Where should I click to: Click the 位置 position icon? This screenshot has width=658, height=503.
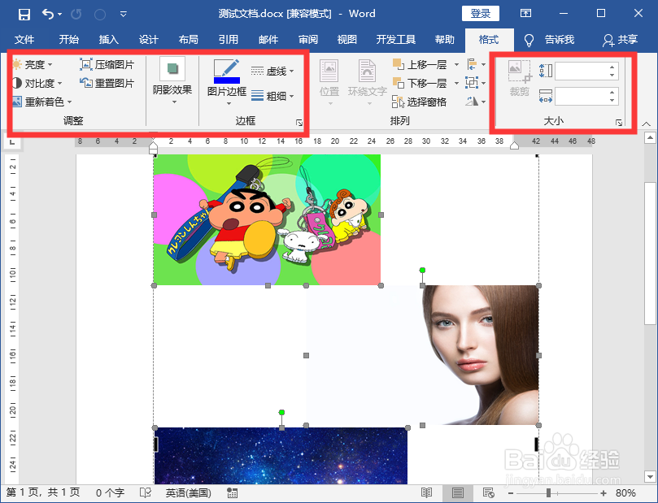[329, 71]
